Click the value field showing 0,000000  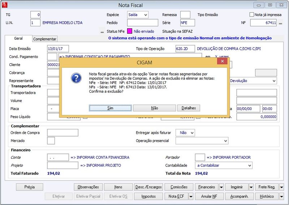click(x=256, y=117)
